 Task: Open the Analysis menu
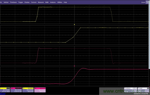pyautogui.click(x=53, y=2)
